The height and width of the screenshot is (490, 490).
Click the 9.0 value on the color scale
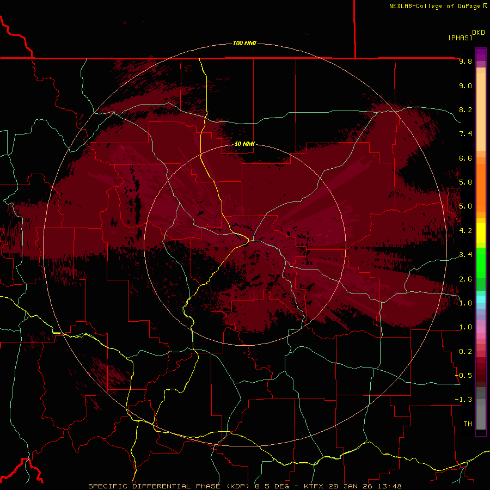click(x=465, y=85)
